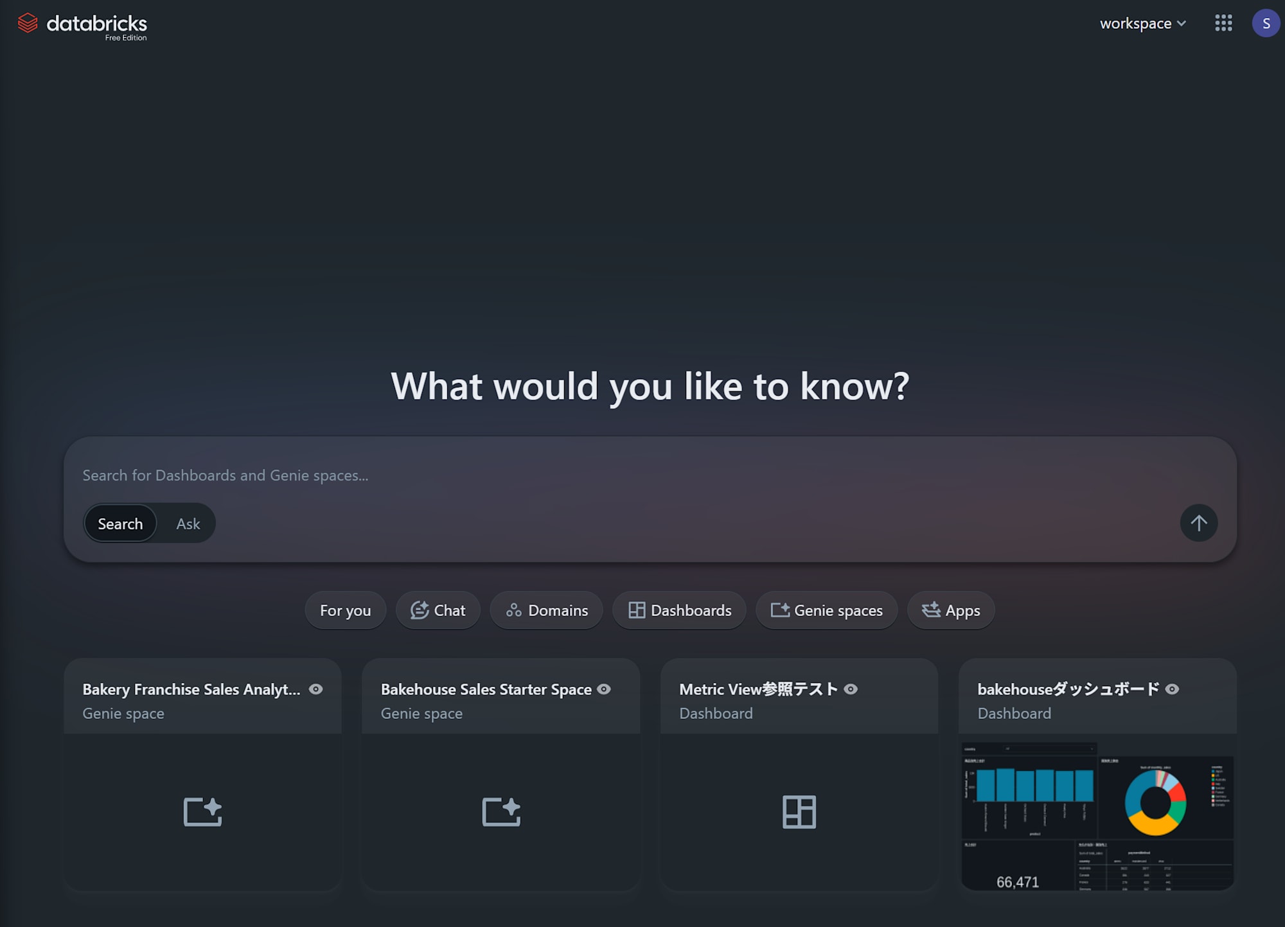Expand the workspace dropdown
The image size is (1285, 927).
tap(1142, 24)
